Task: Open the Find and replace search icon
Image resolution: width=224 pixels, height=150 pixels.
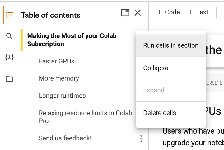Action: click(x=10, y=36)
